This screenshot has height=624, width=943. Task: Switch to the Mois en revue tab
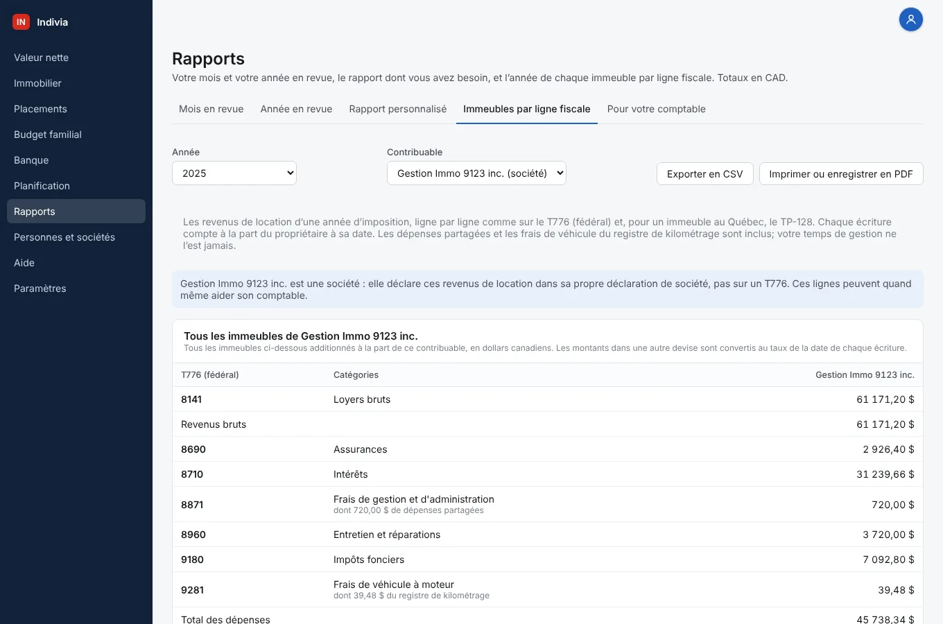(211, 109)
